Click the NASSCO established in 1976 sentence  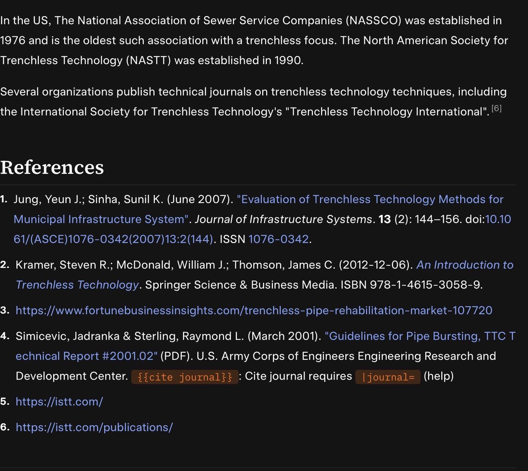pos(254,30)
